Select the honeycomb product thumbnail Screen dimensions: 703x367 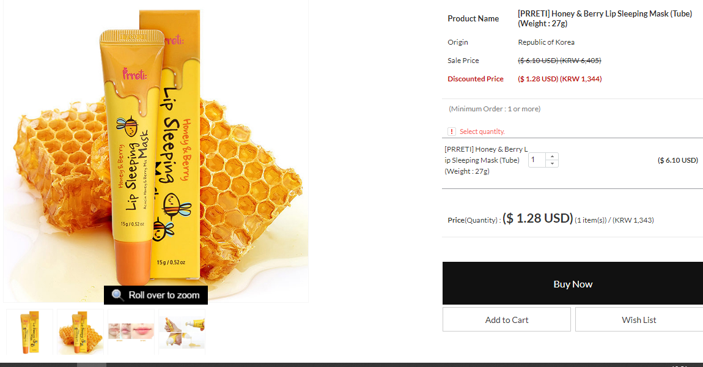pyautogui.click(x=80, y=332)
